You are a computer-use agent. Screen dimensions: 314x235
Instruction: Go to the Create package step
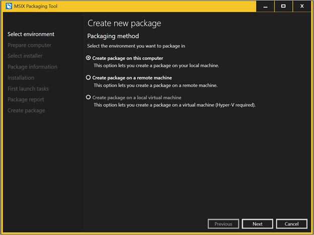[26, 110]
